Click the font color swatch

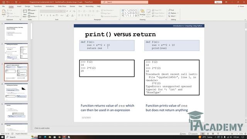point(73,15)
